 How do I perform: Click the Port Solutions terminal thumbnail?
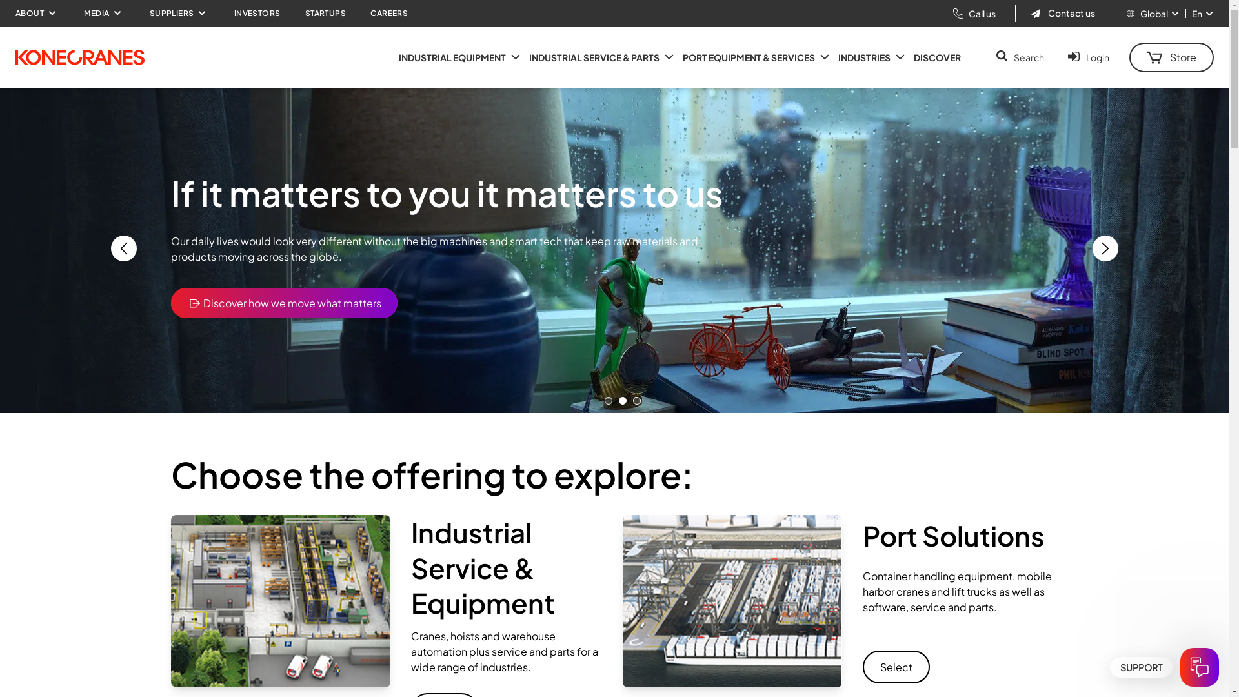coord(732,601)
